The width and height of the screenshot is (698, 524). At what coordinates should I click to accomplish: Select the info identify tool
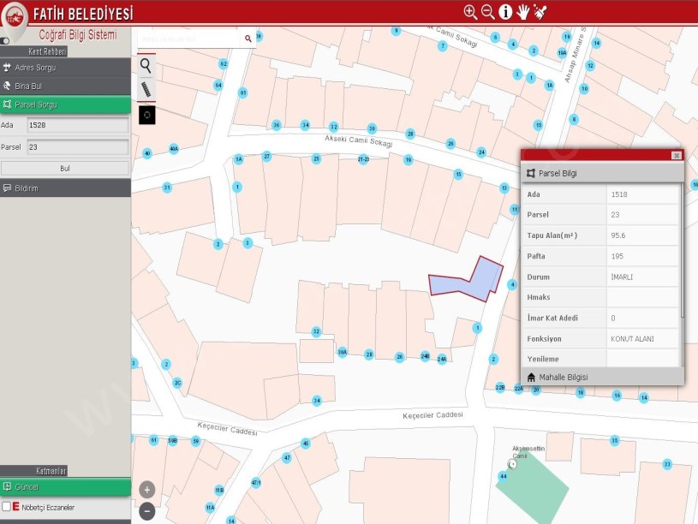point(505,11)
